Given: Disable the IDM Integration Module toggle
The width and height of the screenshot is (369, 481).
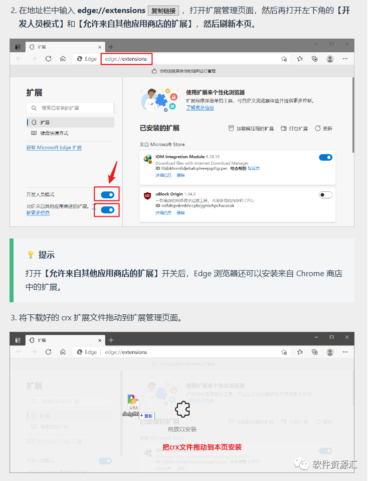Looking at the screenshot, I should 325,157.
